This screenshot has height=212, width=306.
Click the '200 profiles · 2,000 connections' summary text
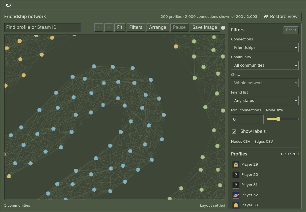[209, 17]
